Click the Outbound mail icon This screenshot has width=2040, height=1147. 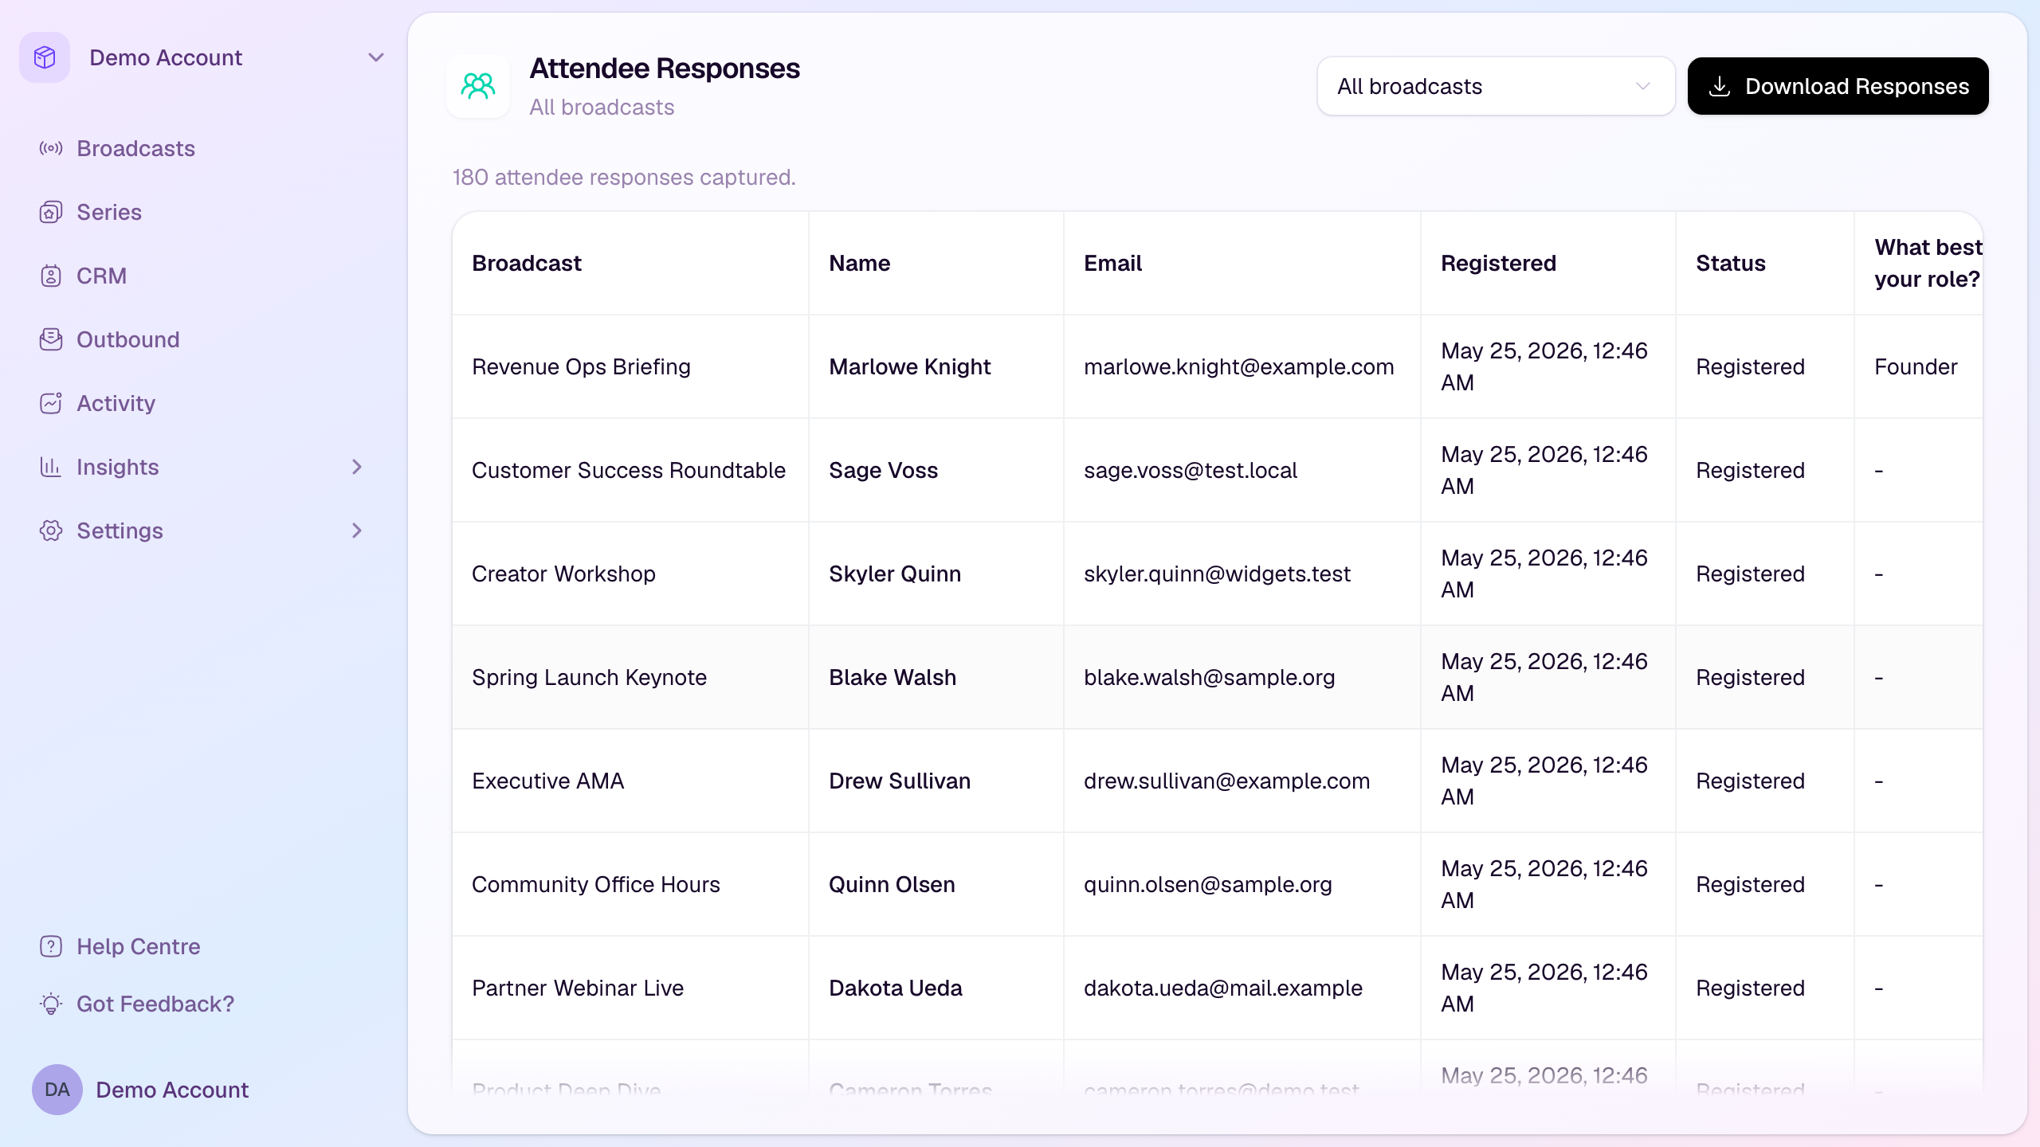[x=51, y=339]
